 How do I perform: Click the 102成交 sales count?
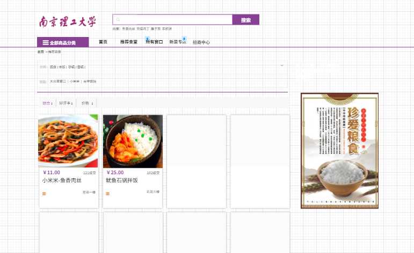pyautogui.click(x=153, y=173)
